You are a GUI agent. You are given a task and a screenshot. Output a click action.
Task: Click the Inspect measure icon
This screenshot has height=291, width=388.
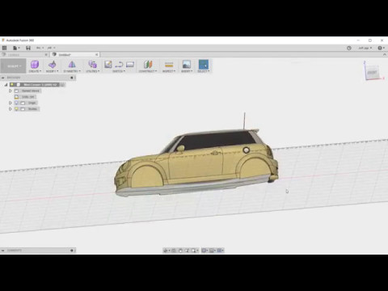169,65
